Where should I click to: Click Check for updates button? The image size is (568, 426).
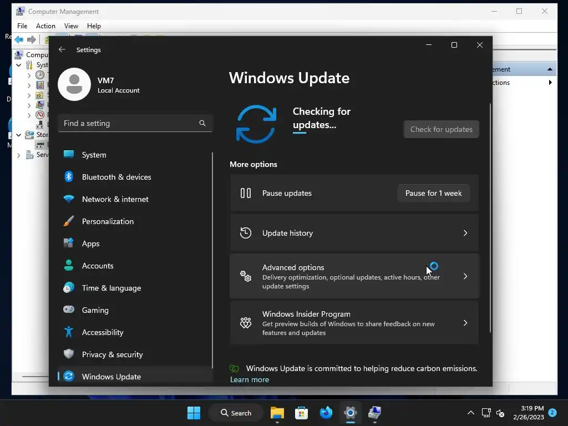[441, 129]
